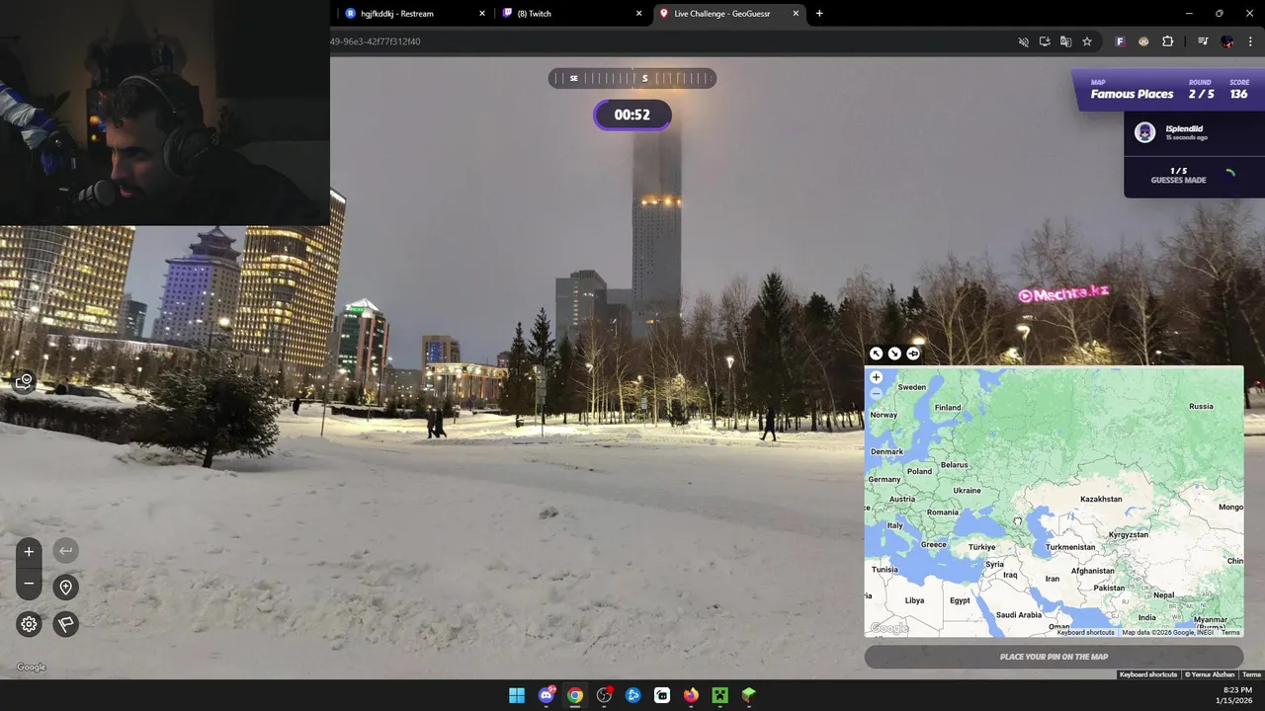Click the Google logo on the street view
The height and width of the screenshot is (711, 1265).
(31, 668)
